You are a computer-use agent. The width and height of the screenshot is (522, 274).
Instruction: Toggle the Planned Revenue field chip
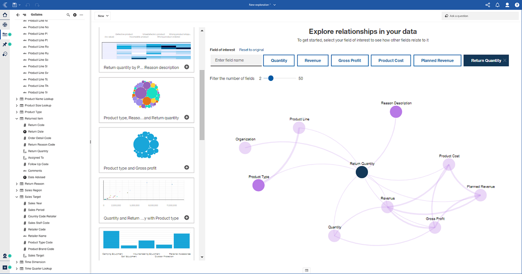point(437,60)
